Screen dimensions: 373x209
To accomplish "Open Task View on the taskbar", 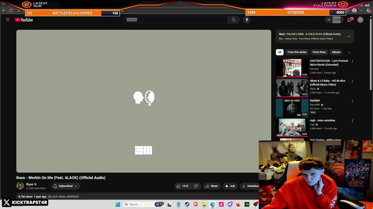I will pyautogui.click(x=170, y=204).
